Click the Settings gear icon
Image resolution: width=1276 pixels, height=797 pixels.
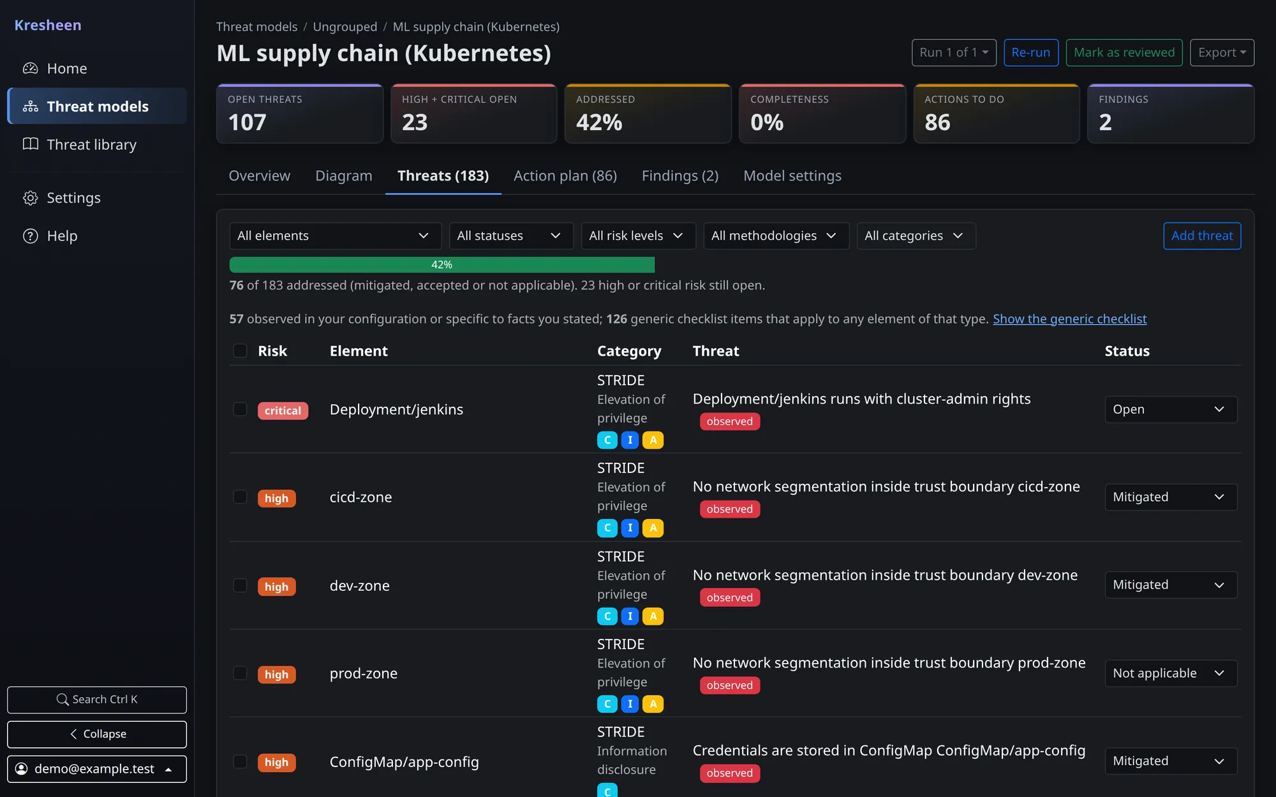point(30,198)
